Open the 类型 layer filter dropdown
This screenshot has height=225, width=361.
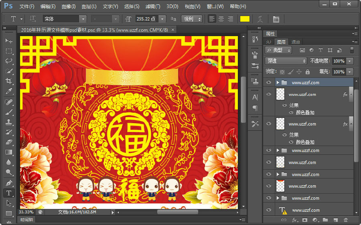tap(278, 50)
